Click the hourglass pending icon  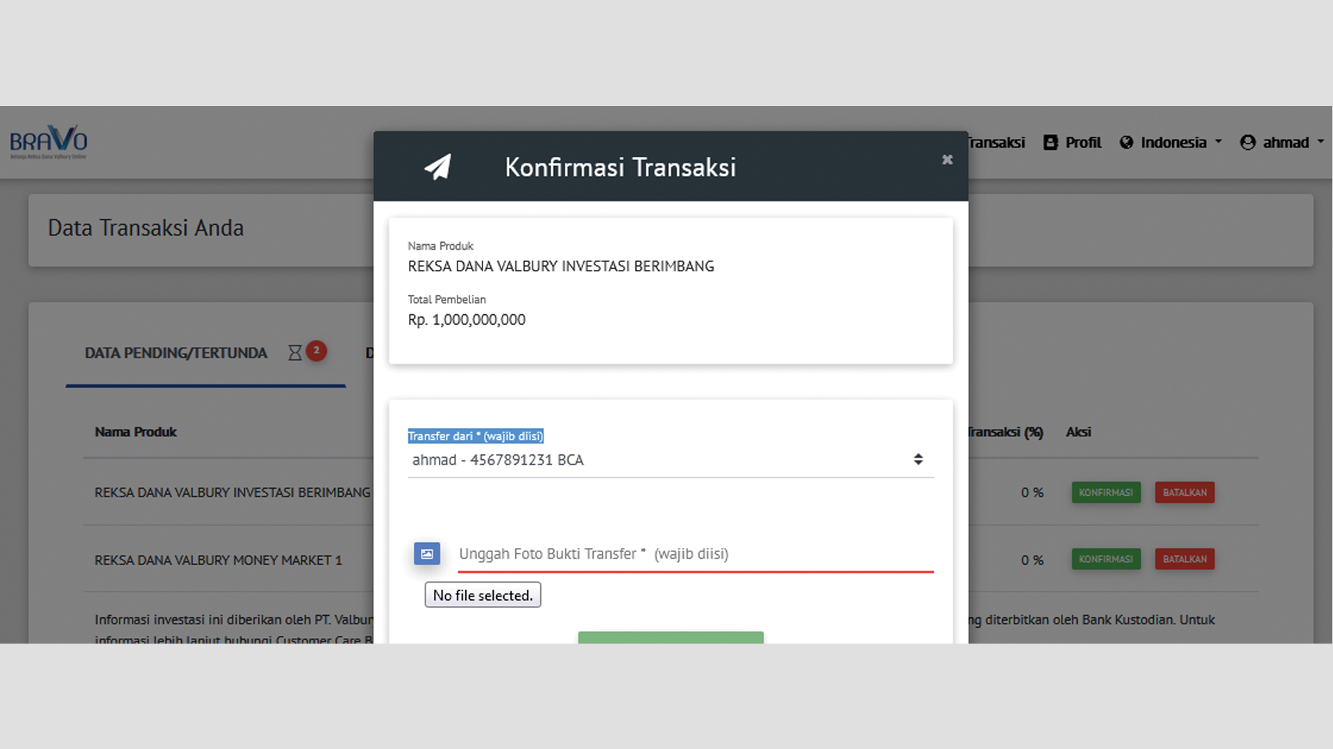[x=295, y=352]
